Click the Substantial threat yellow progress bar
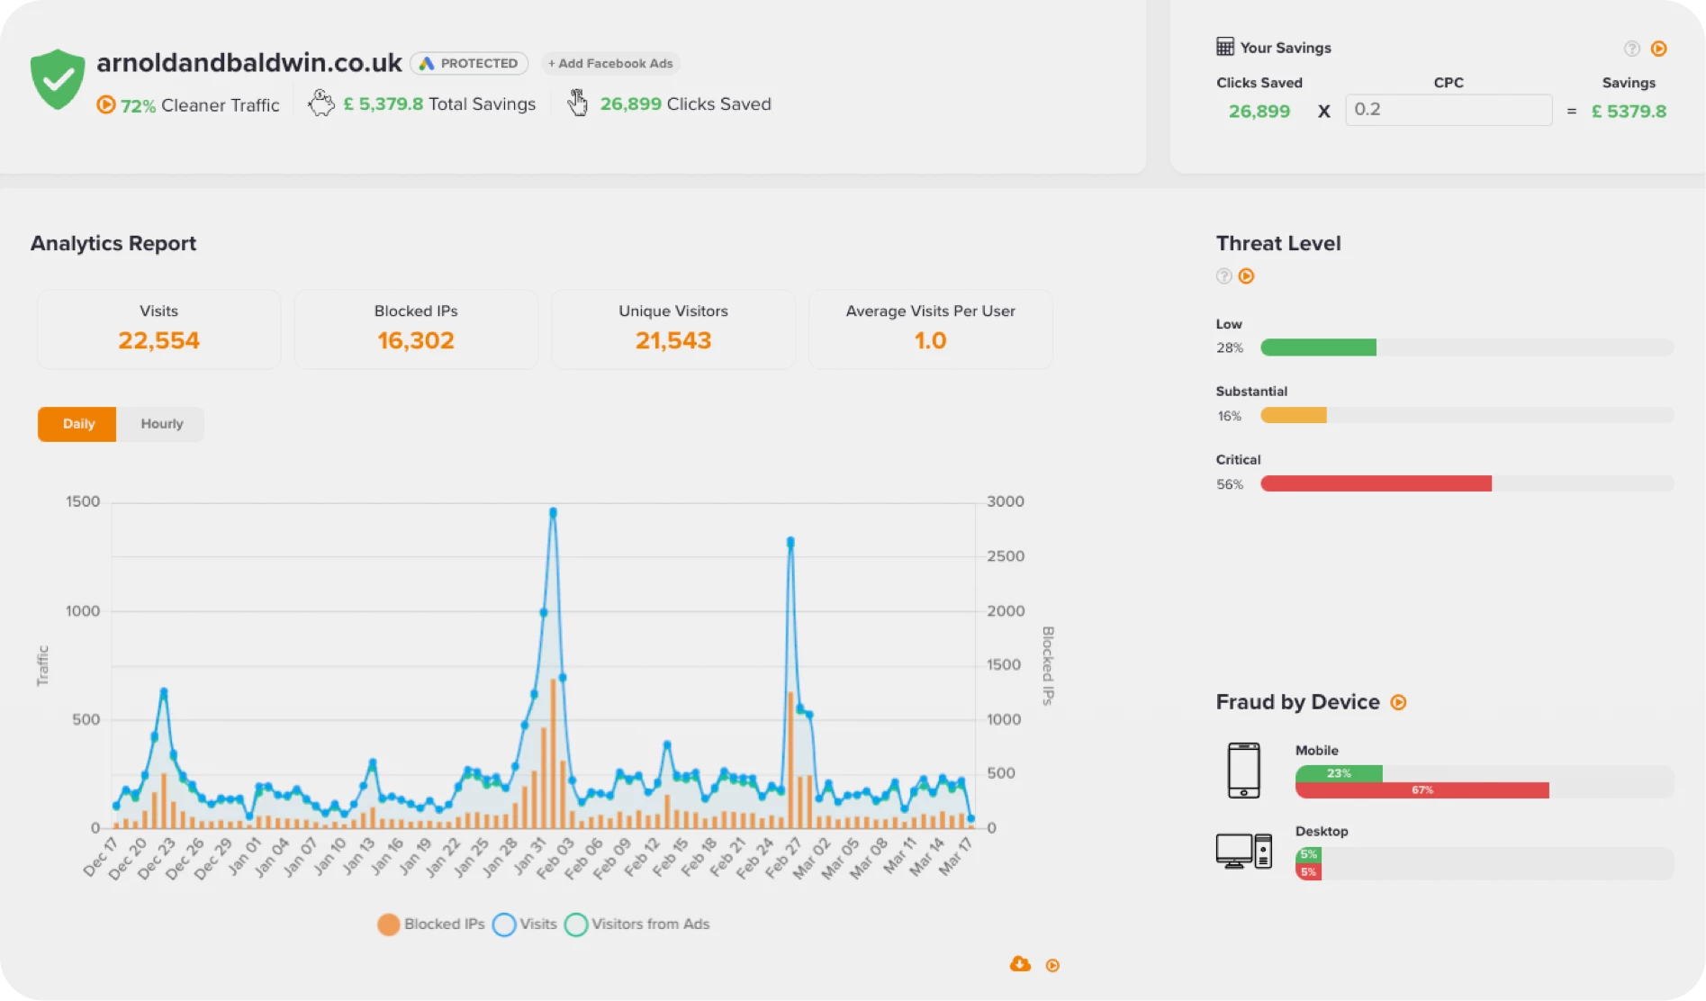Image resolution: width=1706 pixels, height=1001 pixels. [1294, 415]
